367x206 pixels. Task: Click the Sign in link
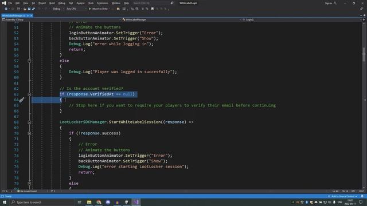point(329,3)
